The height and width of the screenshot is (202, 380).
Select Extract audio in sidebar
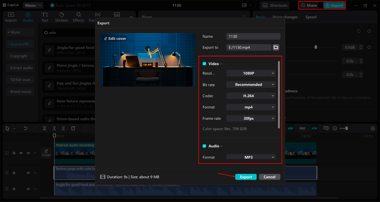point(20,68)
